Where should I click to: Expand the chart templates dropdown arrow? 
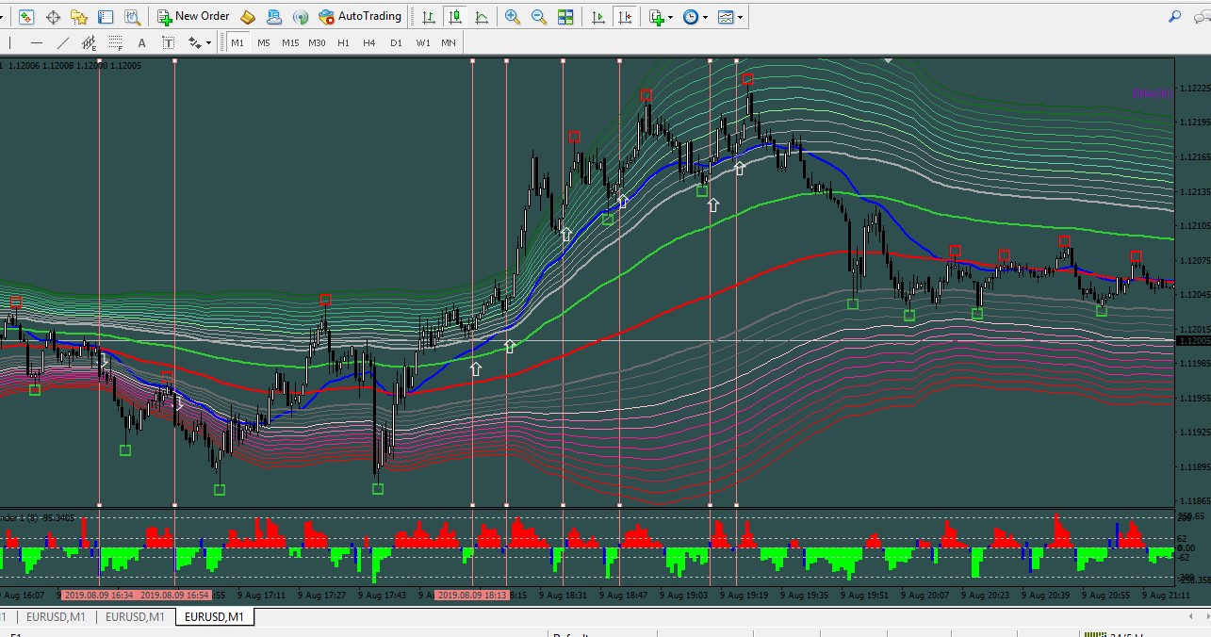(x=740, y=17)
